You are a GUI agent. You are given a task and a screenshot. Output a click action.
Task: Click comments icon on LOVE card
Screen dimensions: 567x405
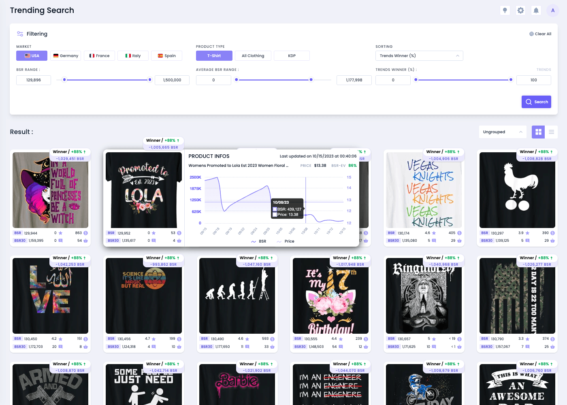[60, 347]
